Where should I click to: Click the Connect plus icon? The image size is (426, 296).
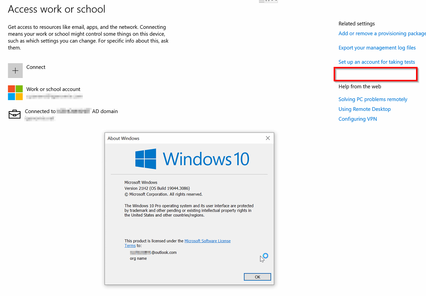[15, 71]
